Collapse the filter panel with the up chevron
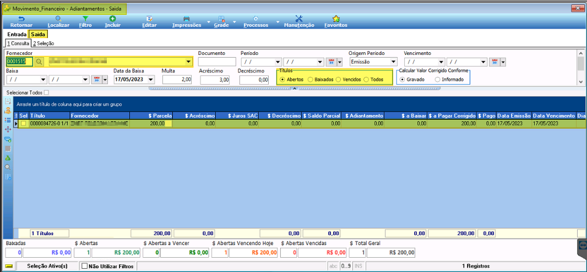The width and height of the screenshot is (587, 272). (294, 88)
